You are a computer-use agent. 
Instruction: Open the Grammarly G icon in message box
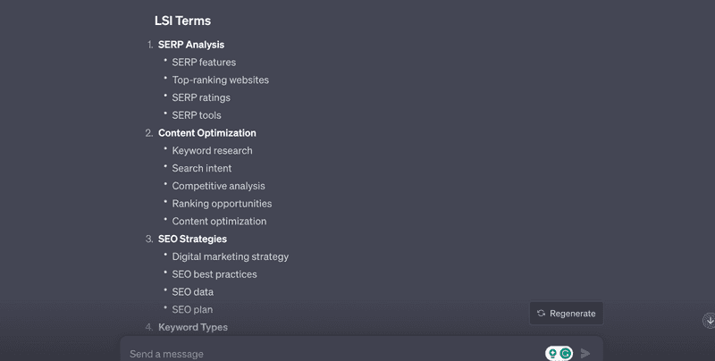click(x=566, y=353)
